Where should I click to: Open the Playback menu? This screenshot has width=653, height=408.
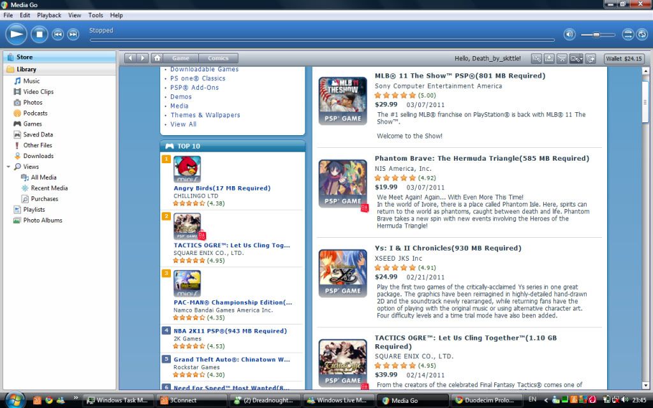[x=49, y=15]
